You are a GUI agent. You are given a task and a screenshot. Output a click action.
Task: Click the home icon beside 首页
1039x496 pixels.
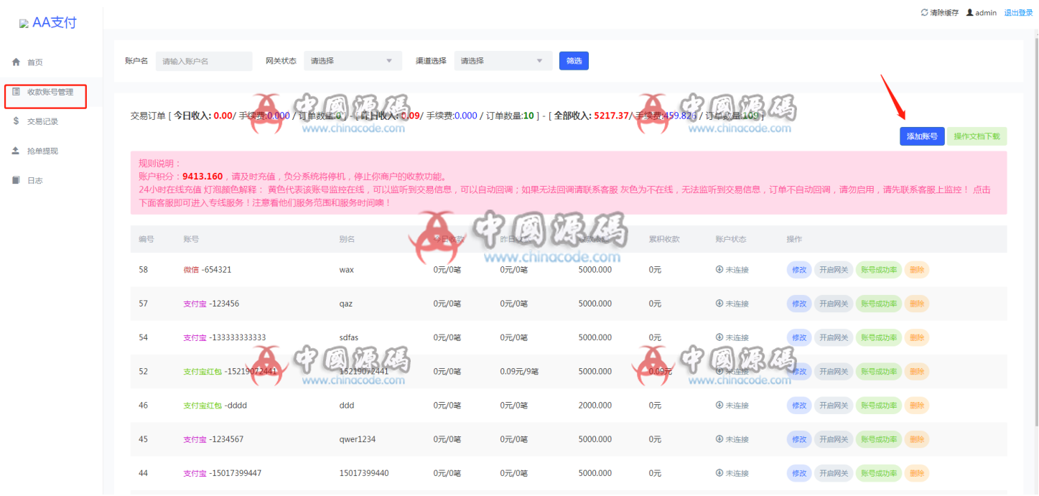click(x=16, y=62)
